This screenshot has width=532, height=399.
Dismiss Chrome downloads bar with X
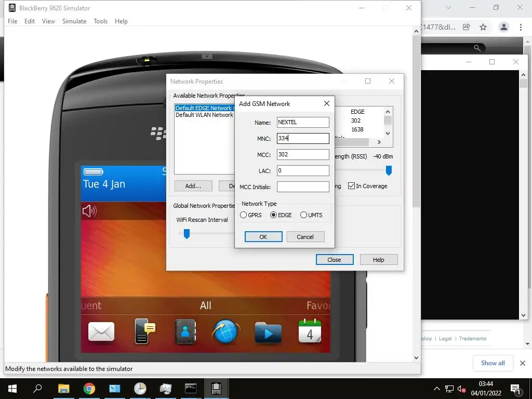pos(523,363)
